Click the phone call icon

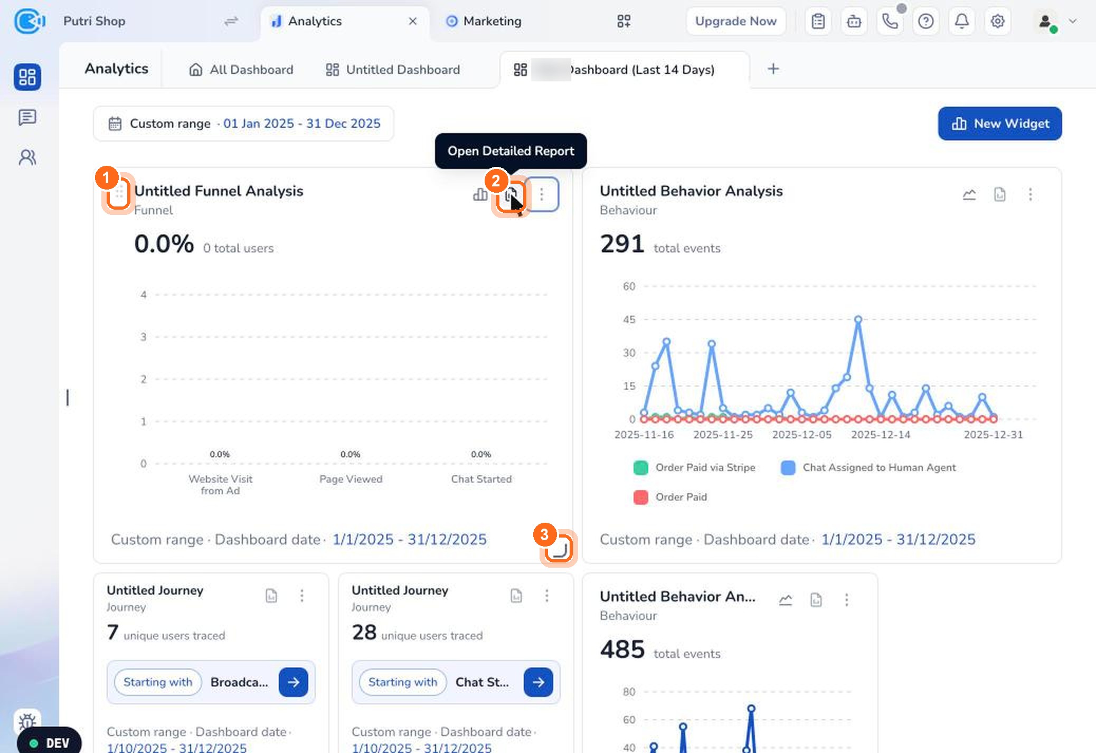pos(890,21)
